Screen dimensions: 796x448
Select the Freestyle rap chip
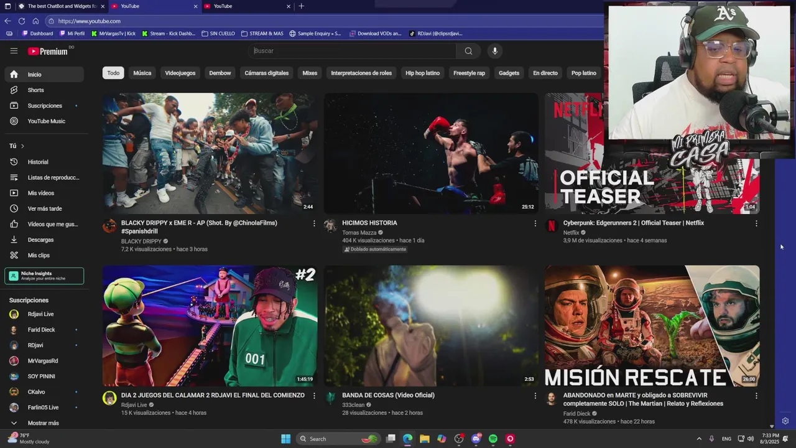470,73
